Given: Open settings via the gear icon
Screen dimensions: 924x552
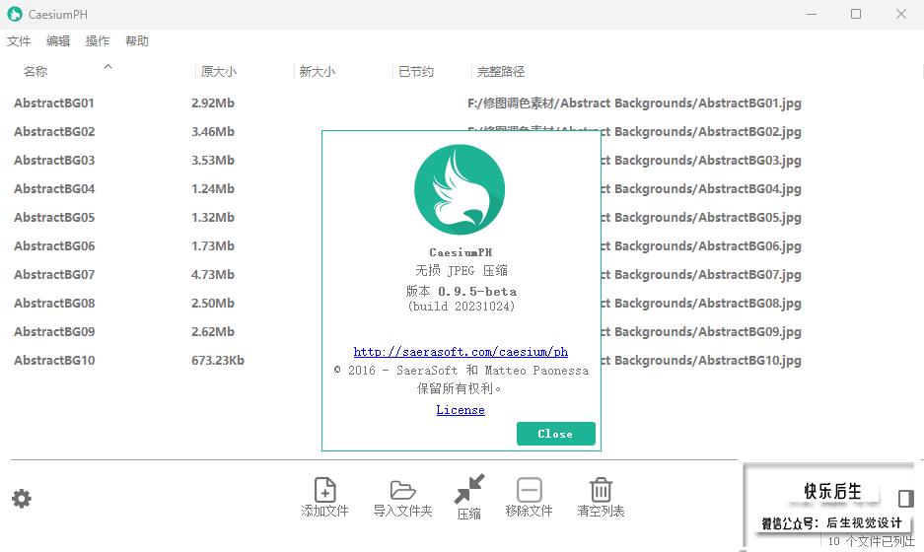Looking at the screenshot, I should [22, 499].
